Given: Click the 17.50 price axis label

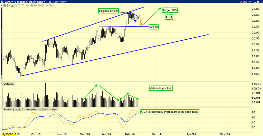Looking at the screenshot, I should (256, 74).
